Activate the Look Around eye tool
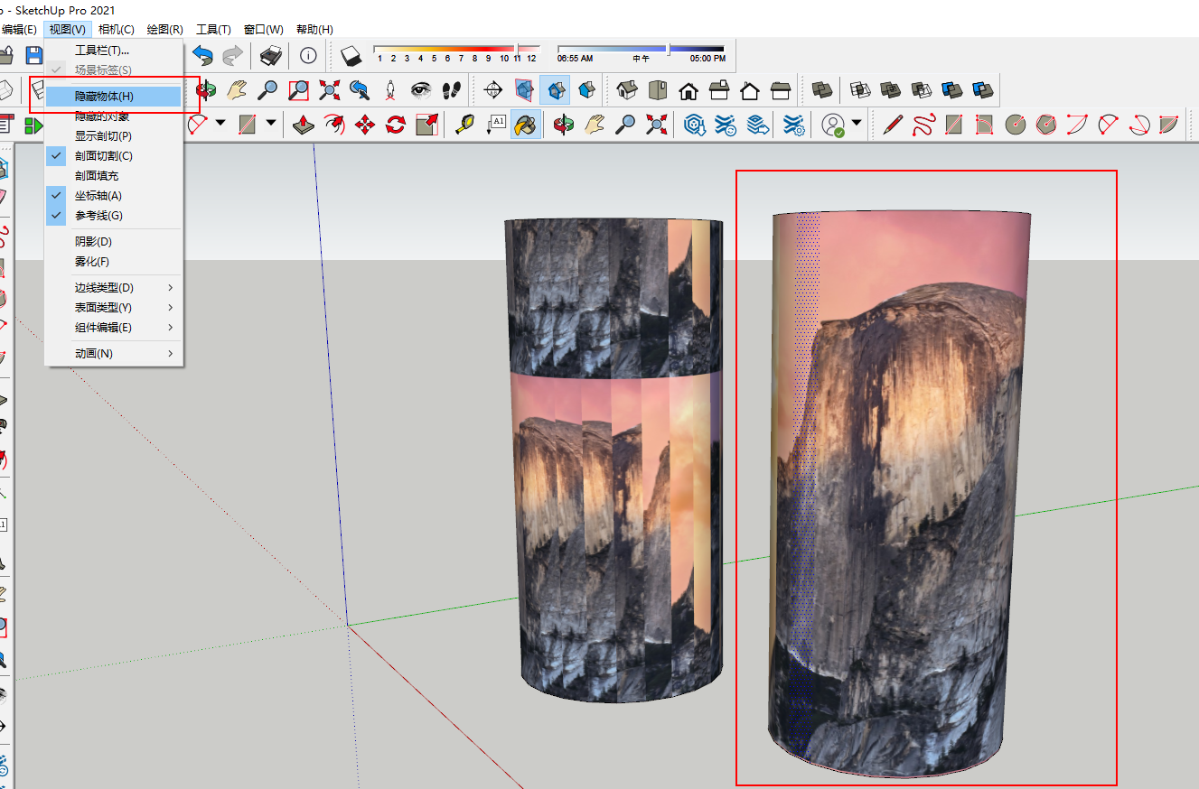Image resolution: width=1199 pixels, height=789 pixels. tap(421, 89)
